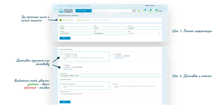The width and height of the screenshot is (221, 105).
Task: Open the Услуги top menu link
Action: point(75,6)
